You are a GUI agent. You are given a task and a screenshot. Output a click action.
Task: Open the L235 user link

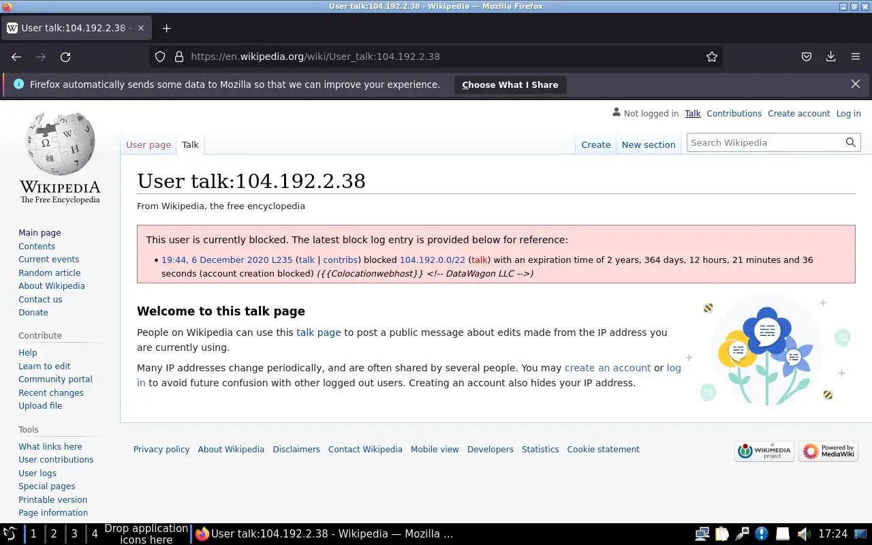(x=281, y=260)
